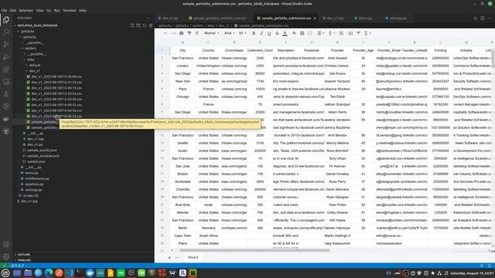
Task: Expand the TIMELINE section
Action: (x=24, y=260)
